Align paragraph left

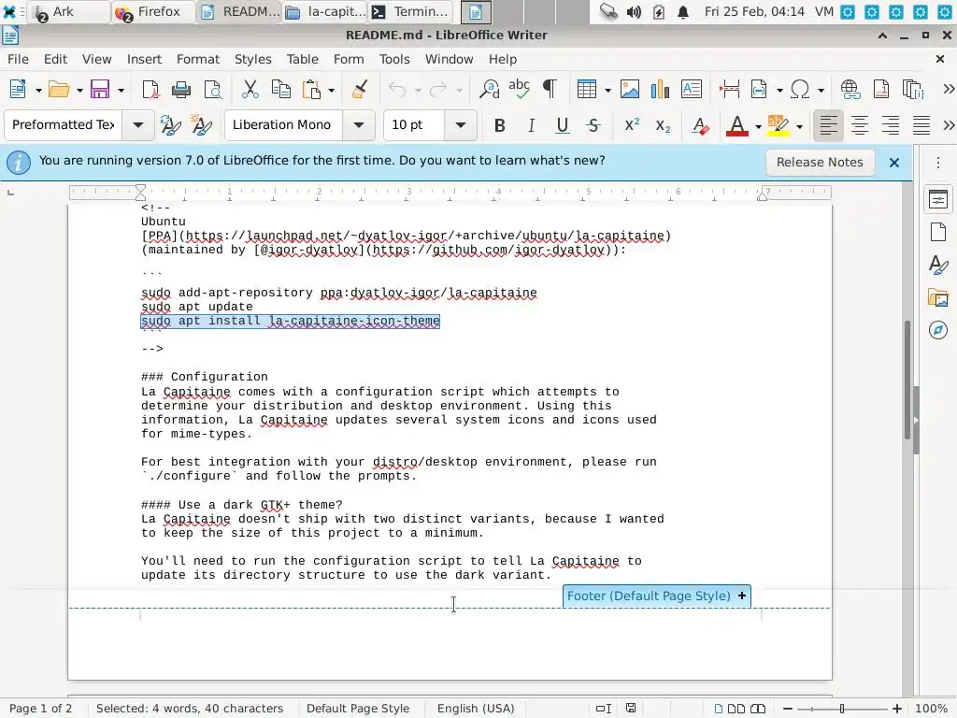point(828,126)
